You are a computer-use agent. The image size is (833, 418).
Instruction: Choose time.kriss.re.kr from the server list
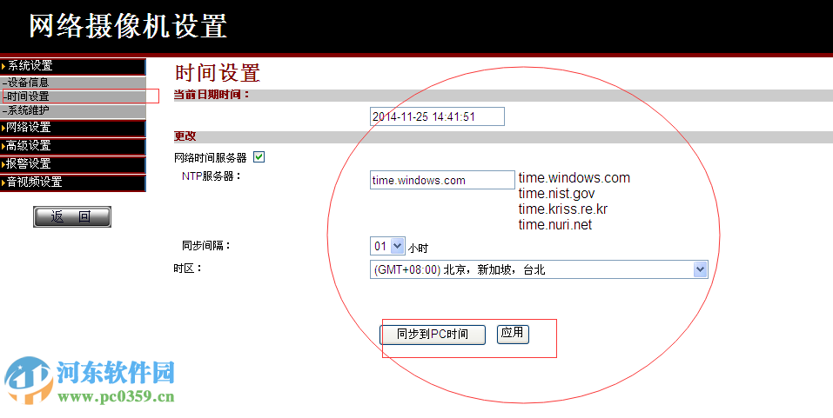pos(563,209)
